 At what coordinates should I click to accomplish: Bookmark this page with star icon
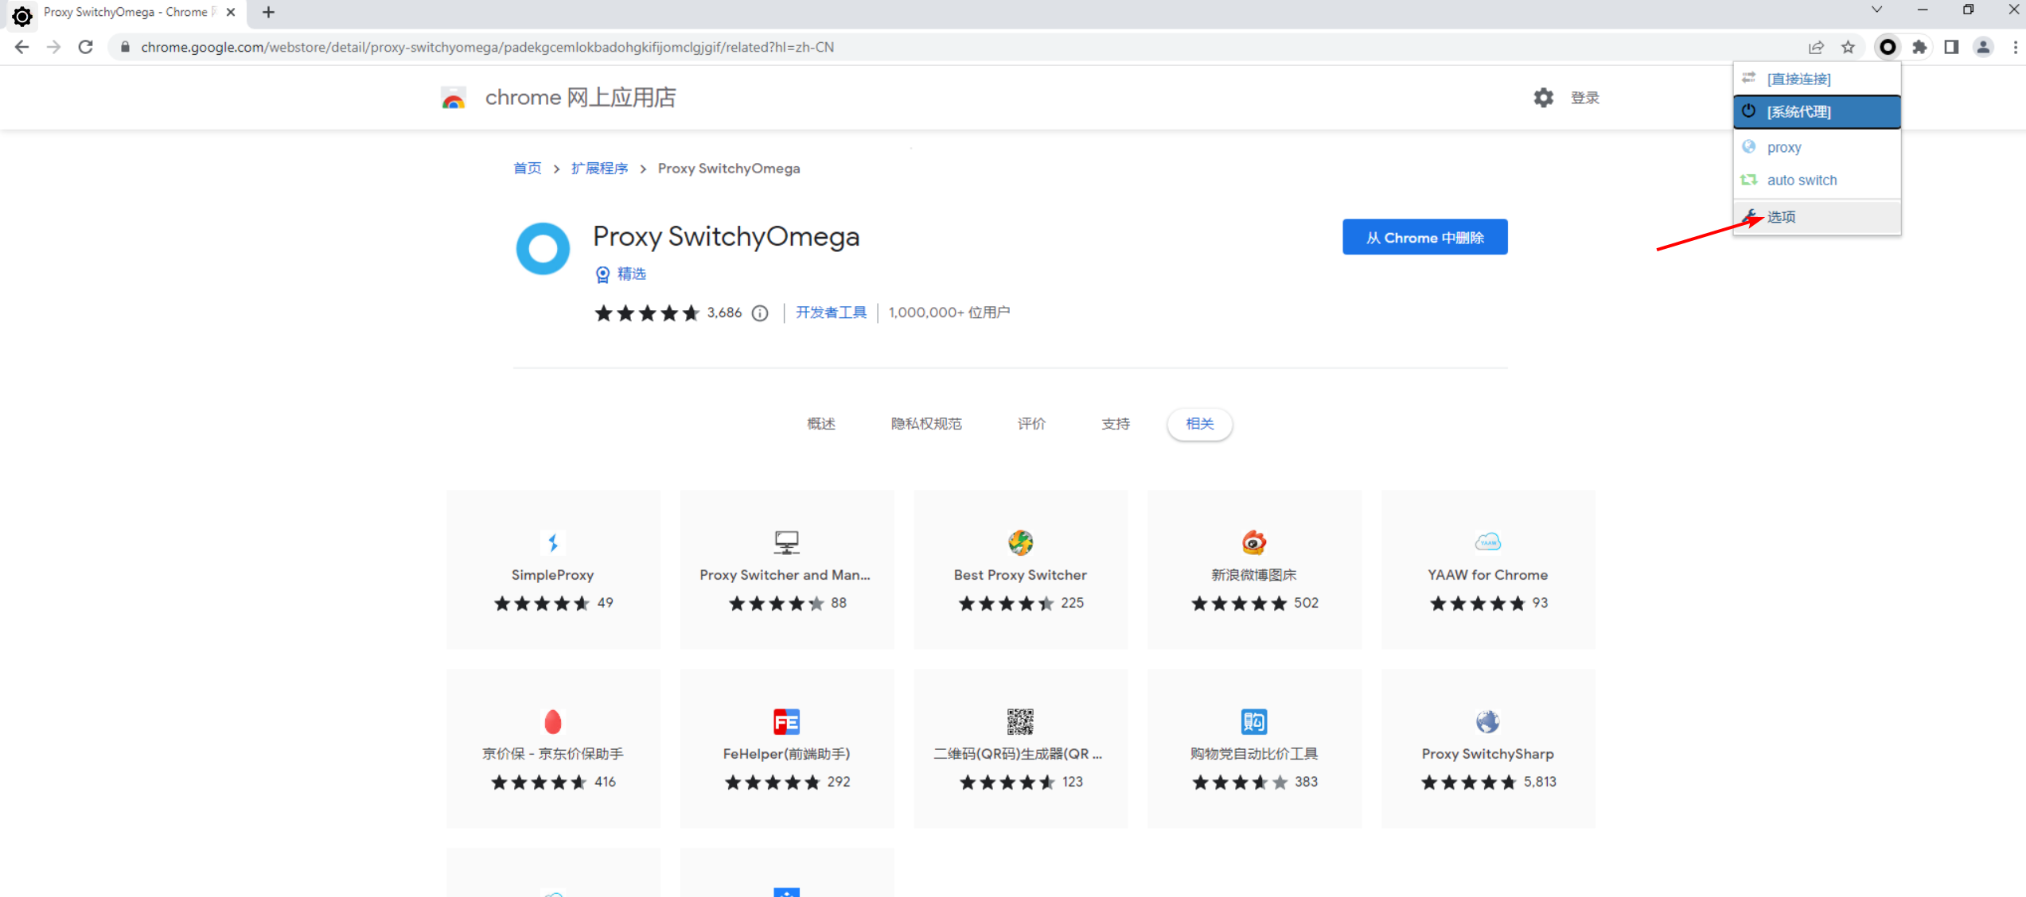pos(1848,47)
